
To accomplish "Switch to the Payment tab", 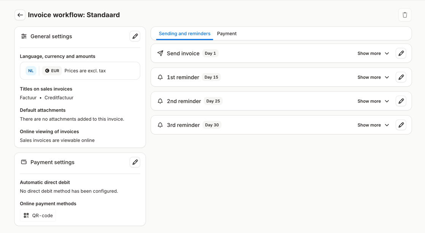I will 227,34.
